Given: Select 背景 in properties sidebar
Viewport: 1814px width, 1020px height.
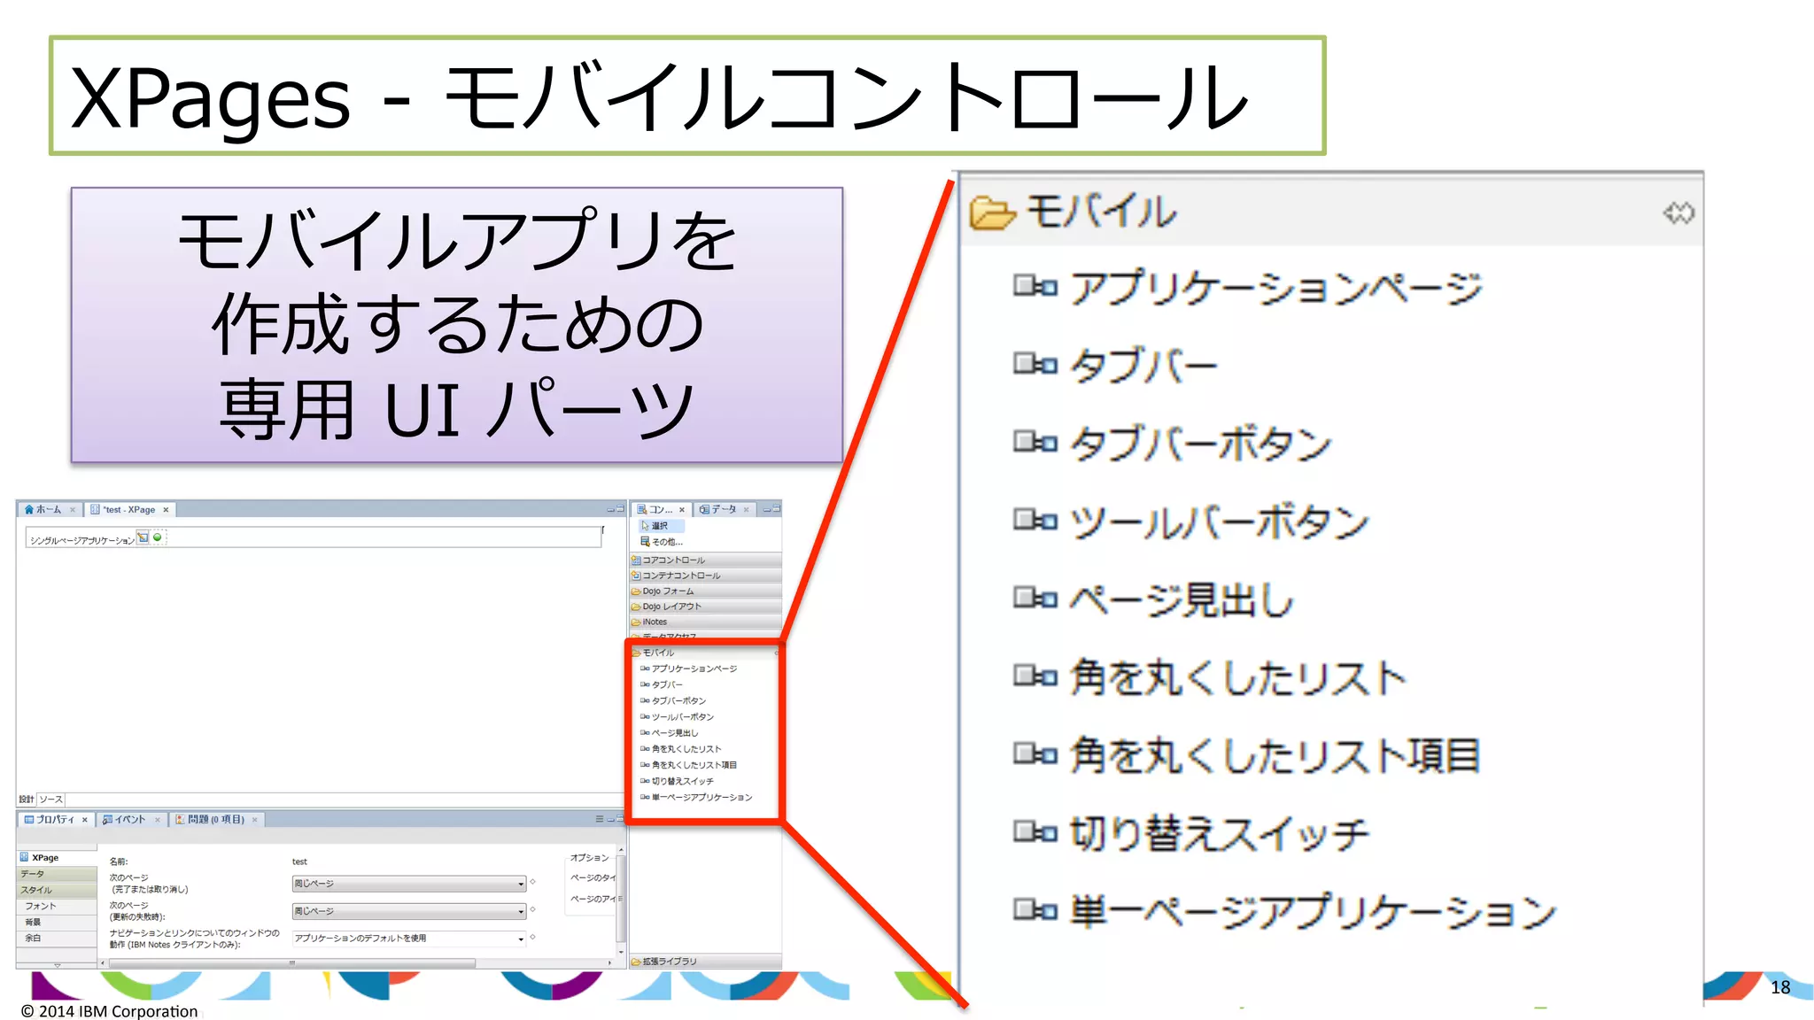Looking at the screenshot, I should [57, 922].
